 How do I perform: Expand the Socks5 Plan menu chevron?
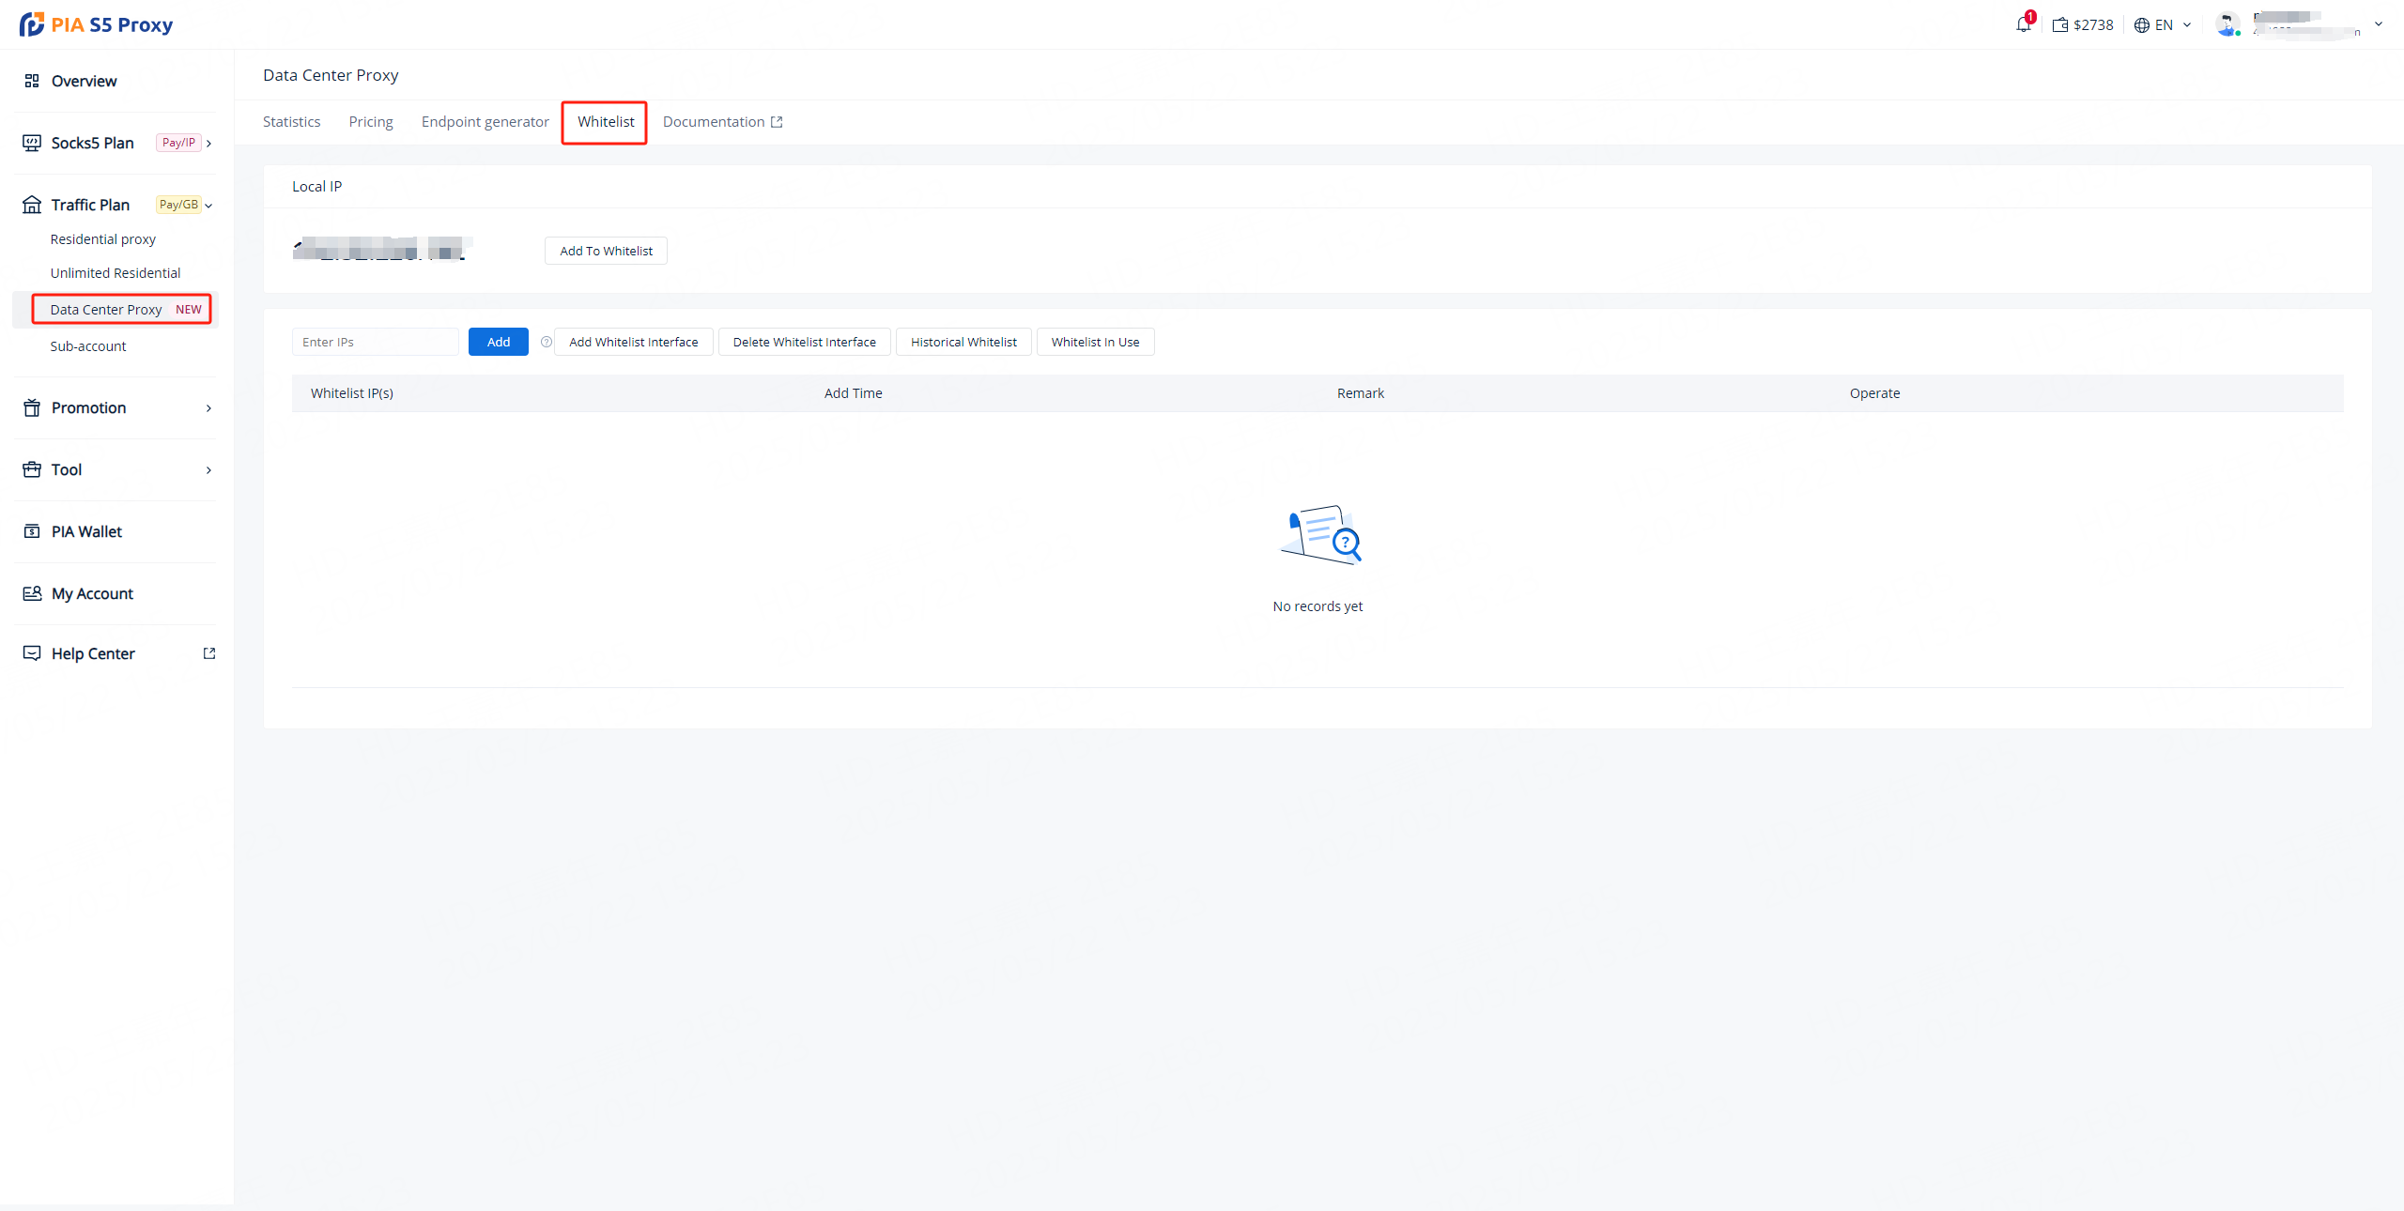point(208,144)
